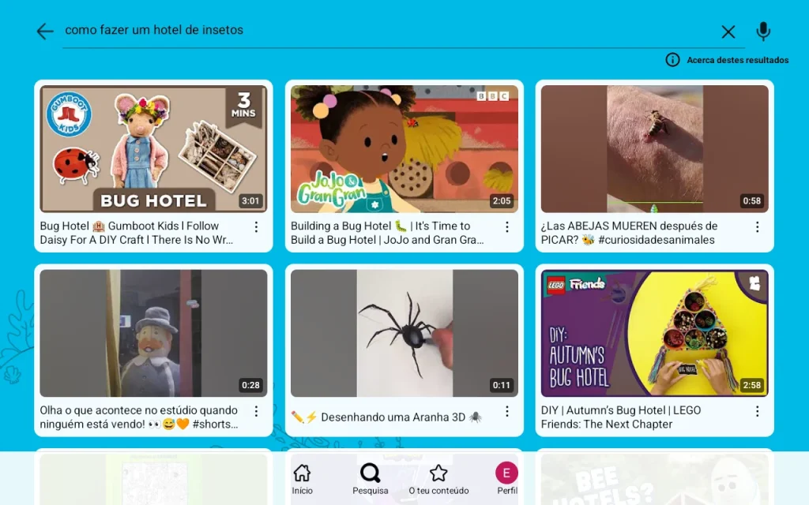
Task: Select the Pesquisa search icon
Action: 370,479
